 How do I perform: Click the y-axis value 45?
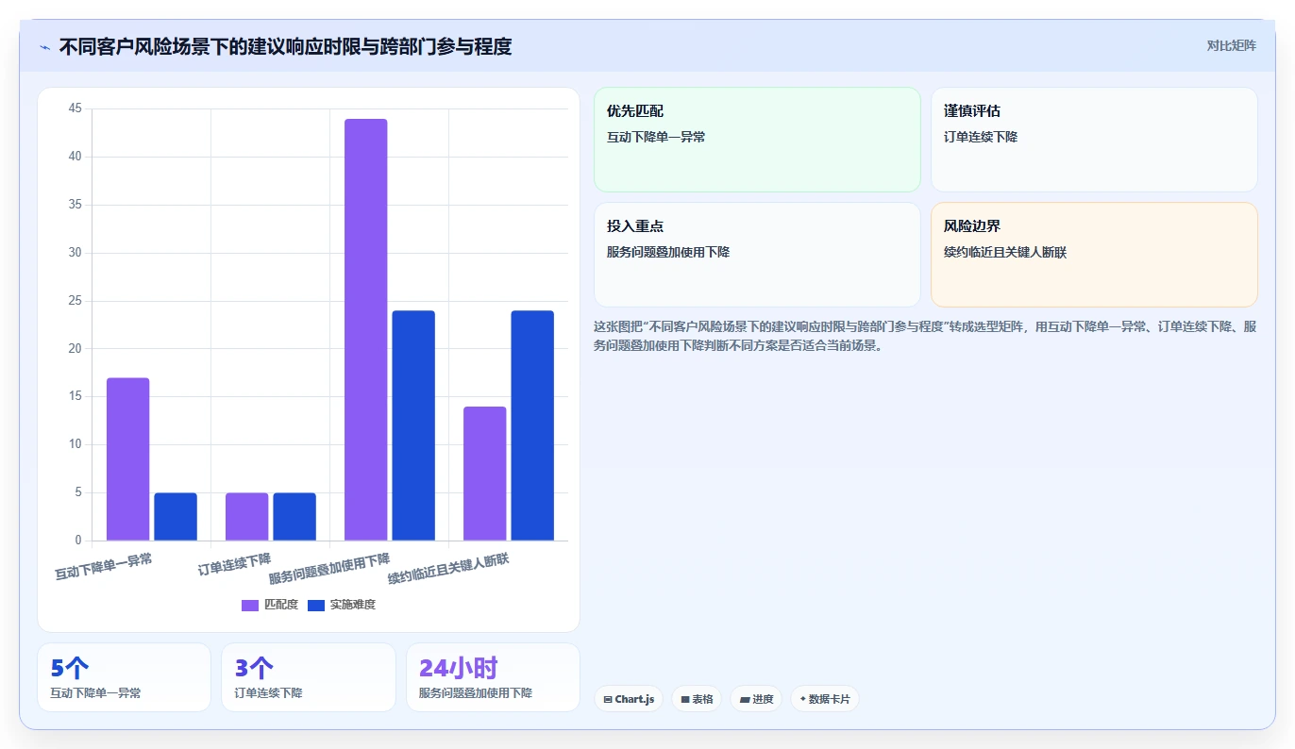pos(76,108)
